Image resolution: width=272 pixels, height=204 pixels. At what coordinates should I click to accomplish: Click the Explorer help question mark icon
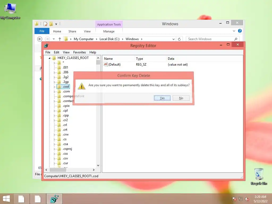(240, 31)
